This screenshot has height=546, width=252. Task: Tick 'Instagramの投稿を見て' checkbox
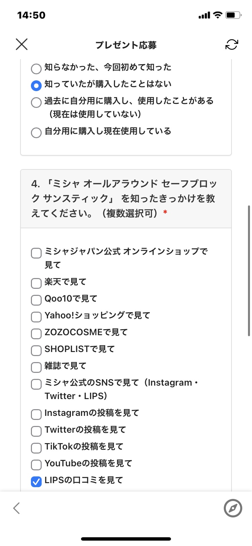coord(36,414)
